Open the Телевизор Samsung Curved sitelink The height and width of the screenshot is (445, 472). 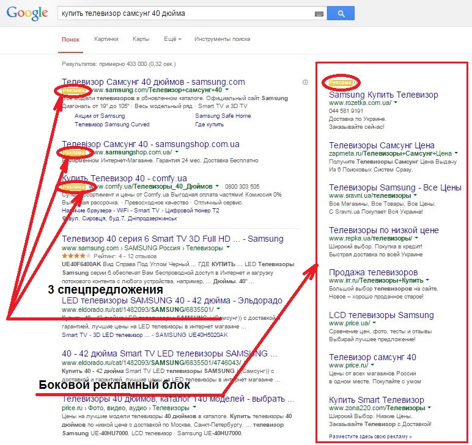pyautogui.click(x=112, y=125)
